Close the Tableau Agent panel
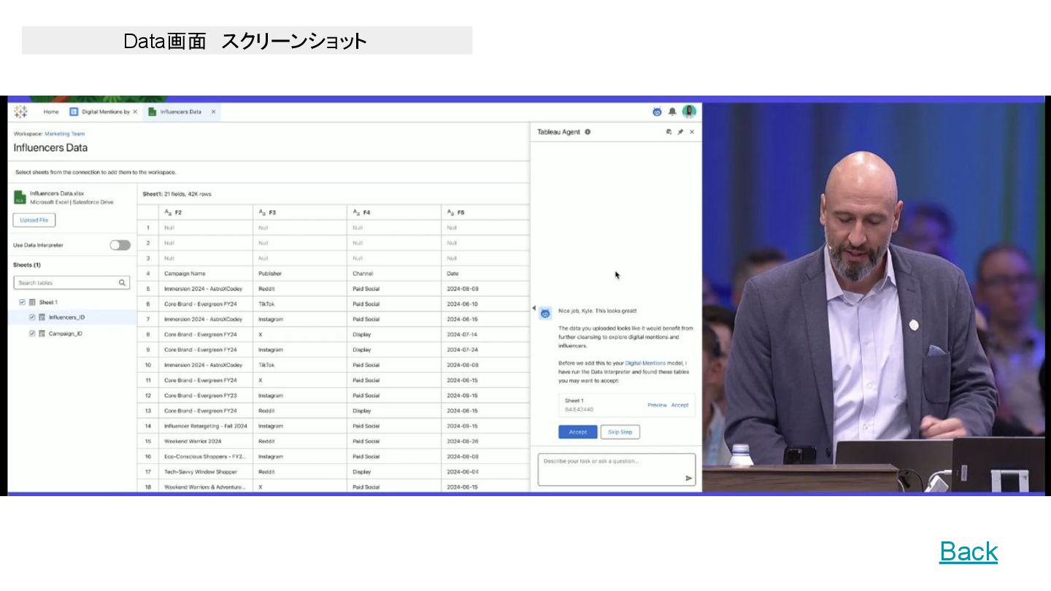This screenshot has height=591, width=1051. coord(692,132)
